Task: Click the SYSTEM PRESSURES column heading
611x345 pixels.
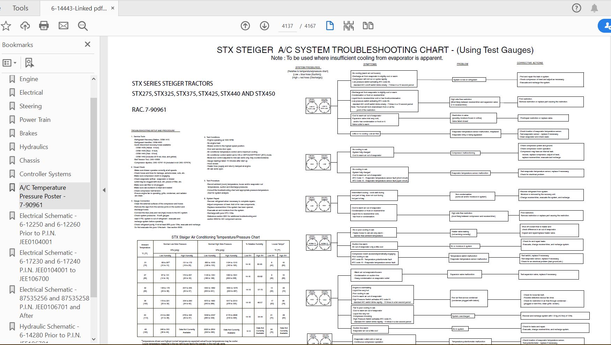Action: point(307,68)
